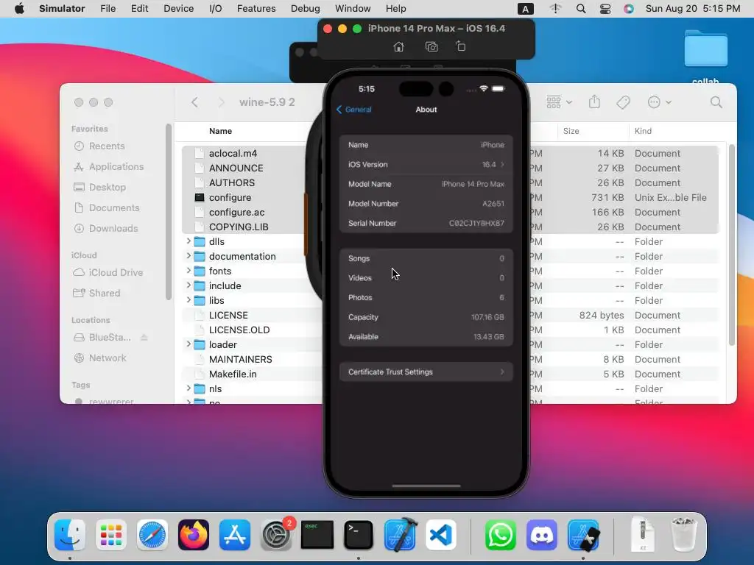754x565 pixels.
Task: Open Spotlight search in menu bar
Action: pos(581,9)
